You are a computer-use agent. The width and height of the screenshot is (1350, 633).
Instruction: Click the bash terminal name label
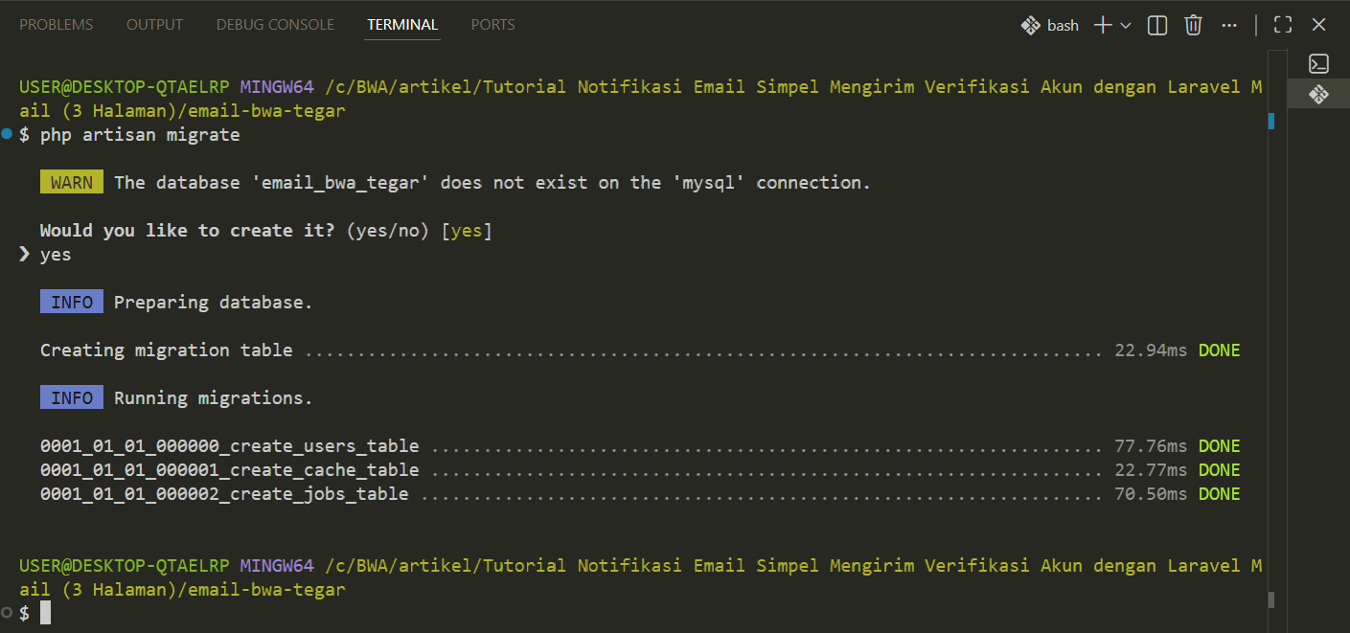(x=1063, y=26)
